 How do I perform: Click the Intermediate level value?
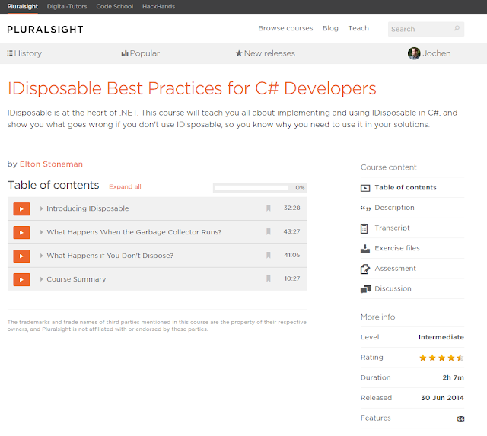coord(441,337)
